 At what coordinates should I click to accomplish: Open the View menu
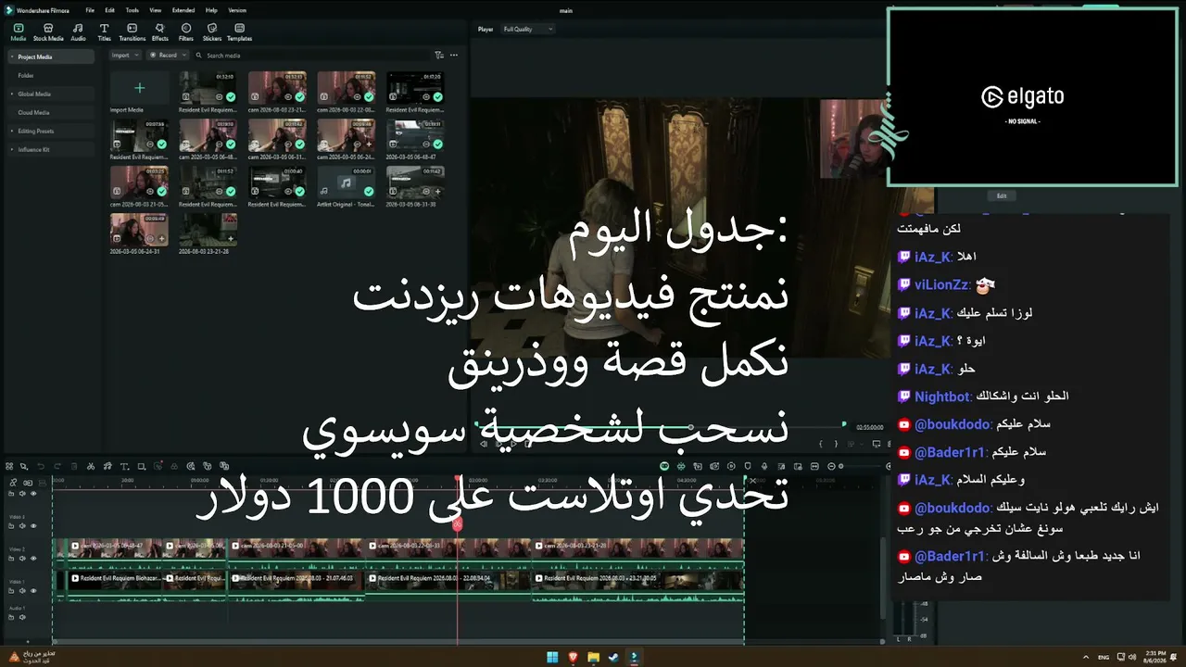155,10
